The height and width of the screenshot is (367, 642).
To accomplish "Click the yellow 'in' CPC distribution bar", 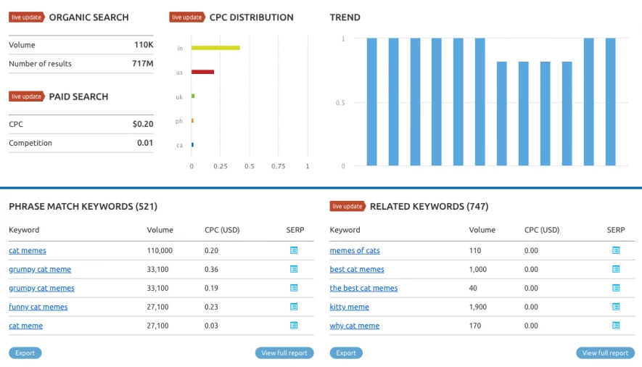I will tap(215, 48).
